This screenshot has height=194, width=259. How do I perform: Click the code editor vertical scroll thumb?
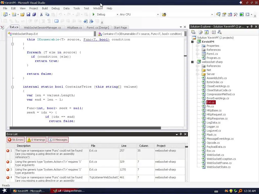[185, 56]
